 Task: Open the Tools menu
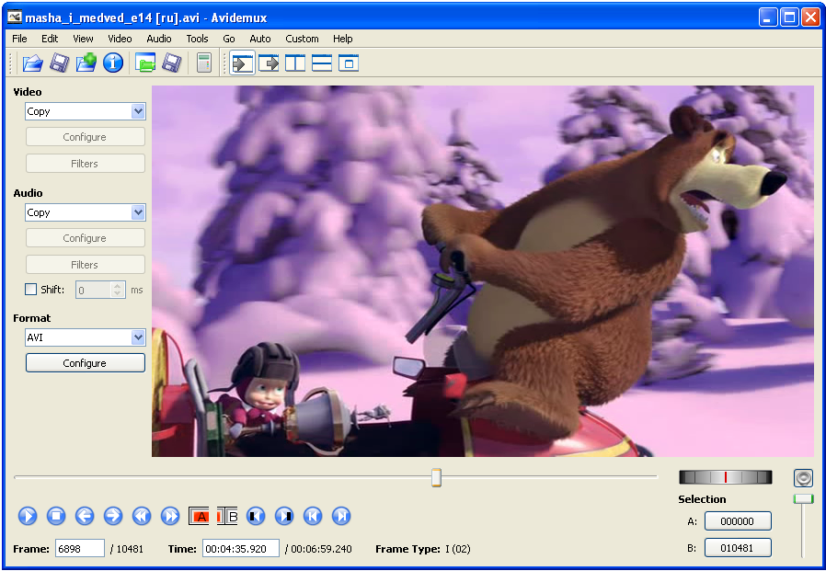point(198,39)
